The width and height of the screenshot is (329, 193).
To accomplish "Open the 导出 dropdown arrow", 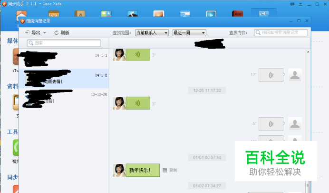I will (45, 33).
